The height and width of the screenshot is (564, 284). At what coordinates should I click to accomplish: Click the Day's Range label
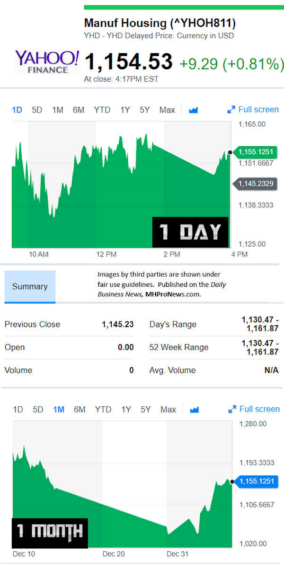[173, 324]
